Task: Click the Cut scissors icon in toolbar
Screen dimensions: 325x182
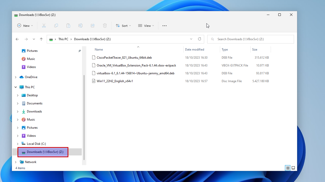Action: (x=44, y=26)
